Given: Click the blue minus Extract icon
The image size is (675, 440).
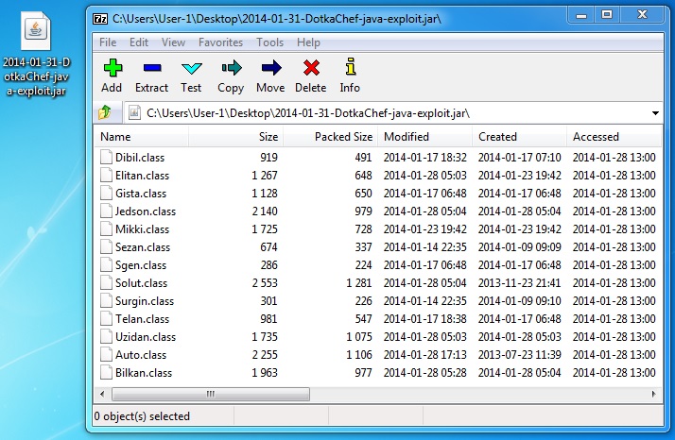Looking at the screenshot, I should [151, 69].
